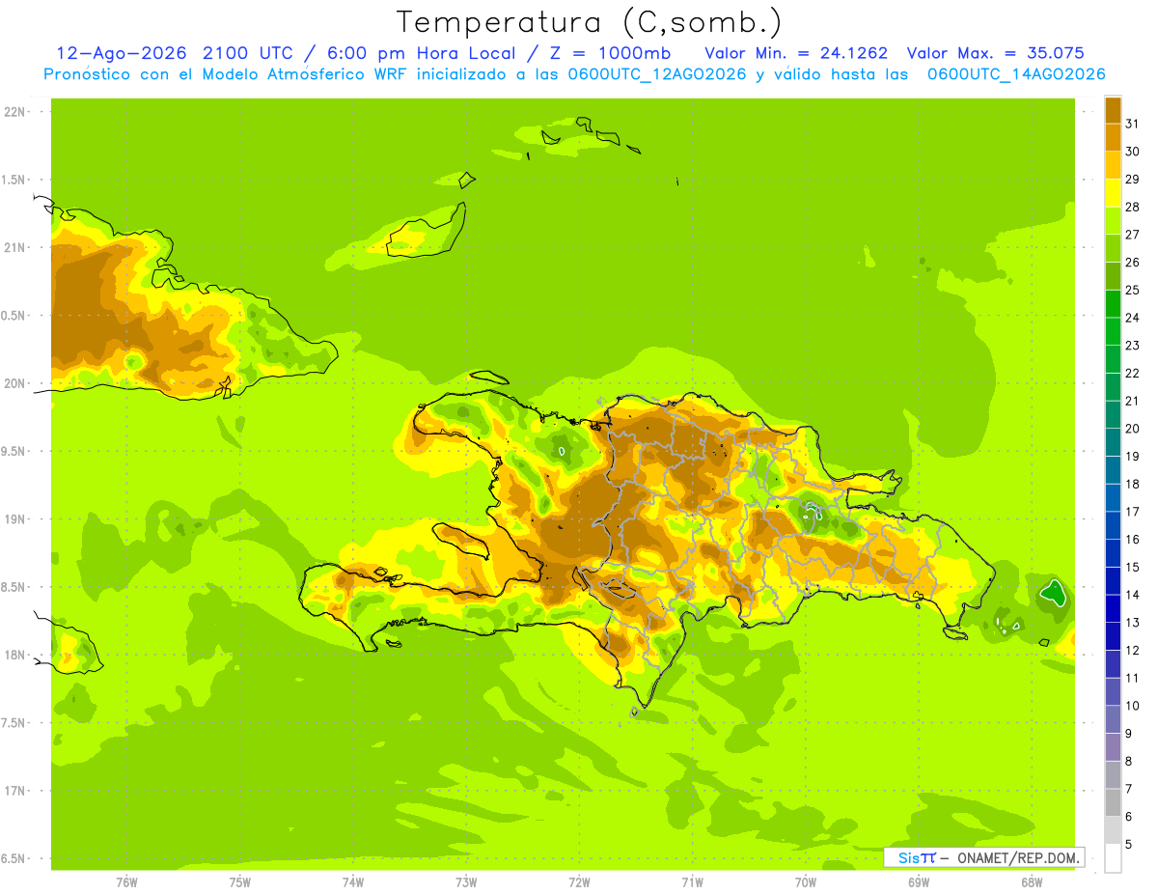Click the colorbar label "25"

pyautogui.click(x=1132, y=290)
